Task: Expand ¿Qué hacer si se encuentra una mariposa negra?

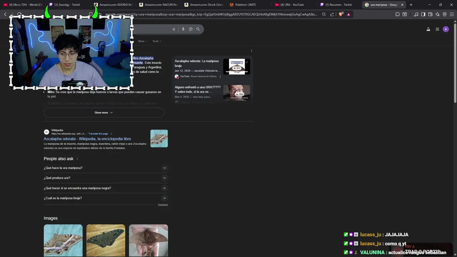Action: pyautogui.click(x=106, y=188)
